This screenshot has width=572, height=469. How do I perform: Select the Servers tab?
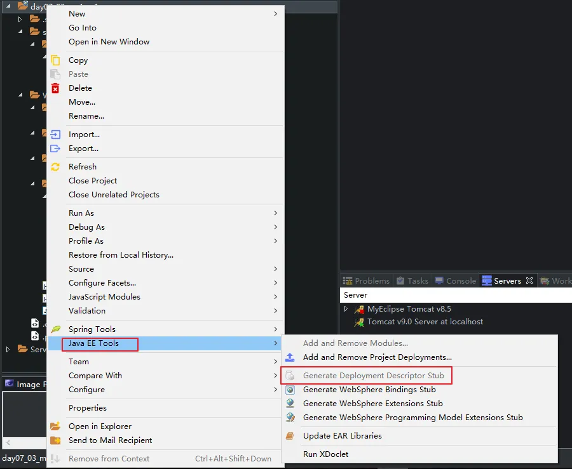[507, 281]
